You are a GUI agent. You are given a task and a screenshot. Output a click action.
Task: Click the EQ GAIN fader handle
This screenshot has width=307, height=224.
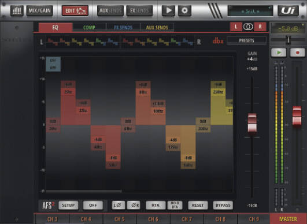coord(252,123)
